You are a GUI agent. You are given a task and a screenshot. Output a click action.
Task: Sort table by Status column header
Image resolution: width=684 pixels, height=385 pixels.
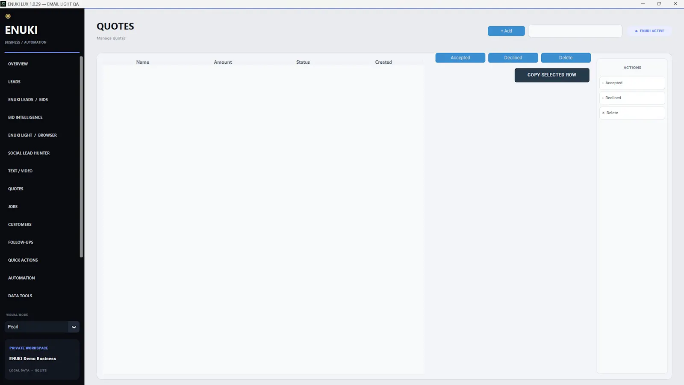pos(303,62)
